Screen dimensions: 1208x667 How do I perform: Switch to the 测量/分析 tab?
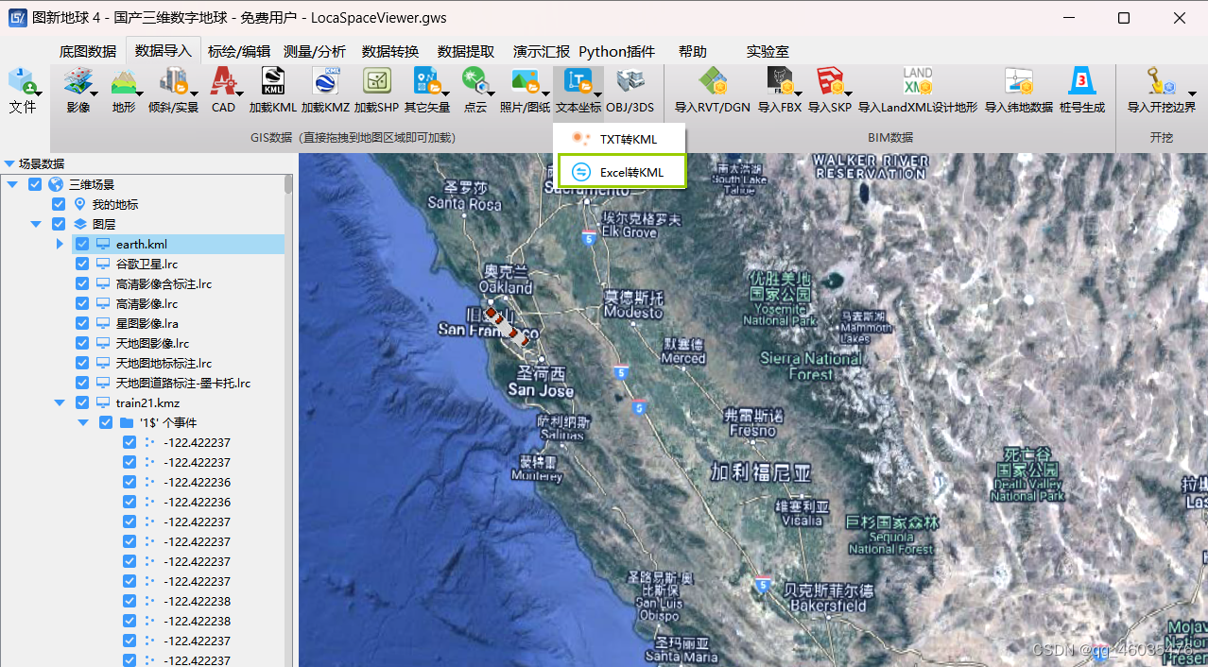click(315, 51)
